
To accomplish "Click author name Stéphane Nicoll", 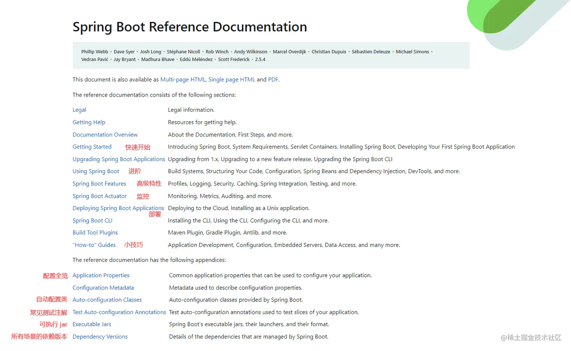I will coord(184,52).
